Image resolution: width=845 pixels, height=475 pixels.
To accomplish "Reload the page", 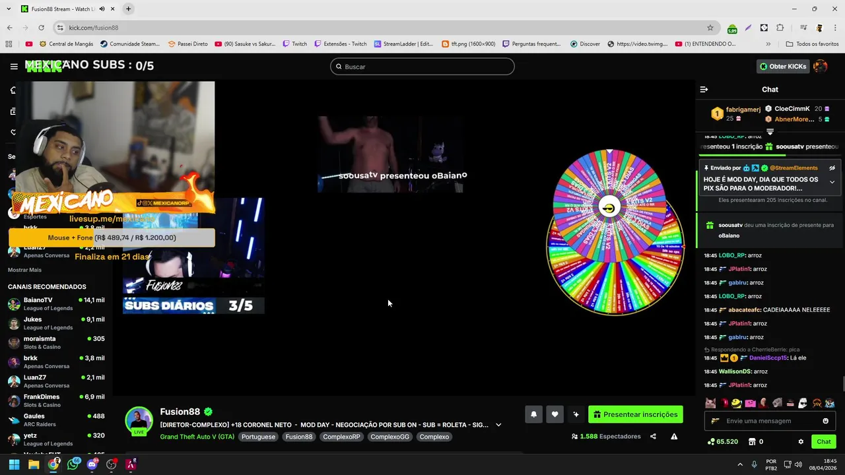I will pyautogui.click(x=41, y=28).
